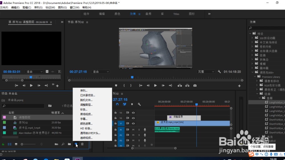Open Program monitor settings wrench
The width and height of the screenshot is (285, 160).
pyautogui.click(x=219, y=72)
